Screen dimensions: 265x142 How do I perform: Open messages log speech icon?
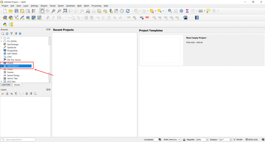(x=263, y=139)
